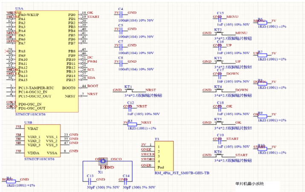Click the PWM net label at PB11
Image resolution: width=305 pixels, height=192 pixels.
(92, 62)
